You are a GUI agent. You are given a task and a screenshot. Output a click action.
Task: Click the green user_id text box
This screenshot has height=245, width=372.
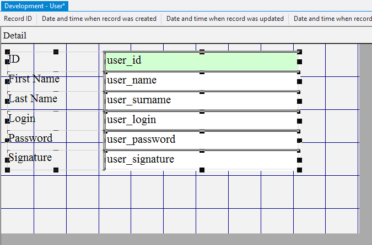click(201, 61)
